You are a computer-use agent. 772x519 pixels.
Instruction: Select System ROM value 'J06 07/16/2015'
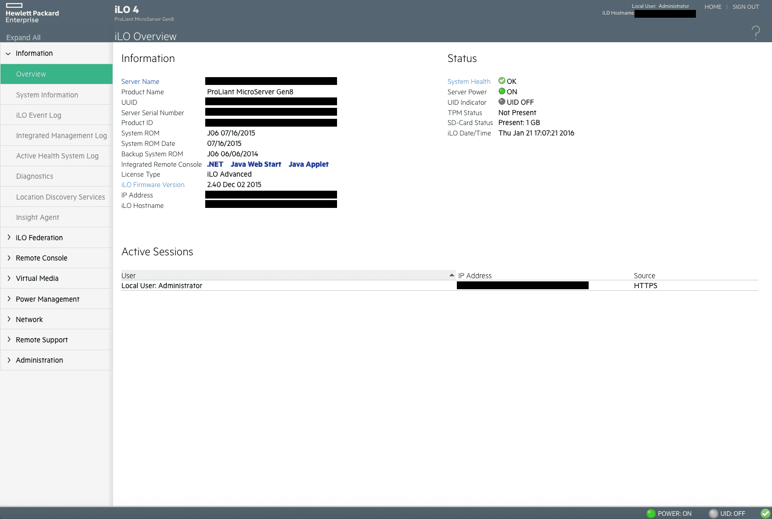(x=231, y=133)
